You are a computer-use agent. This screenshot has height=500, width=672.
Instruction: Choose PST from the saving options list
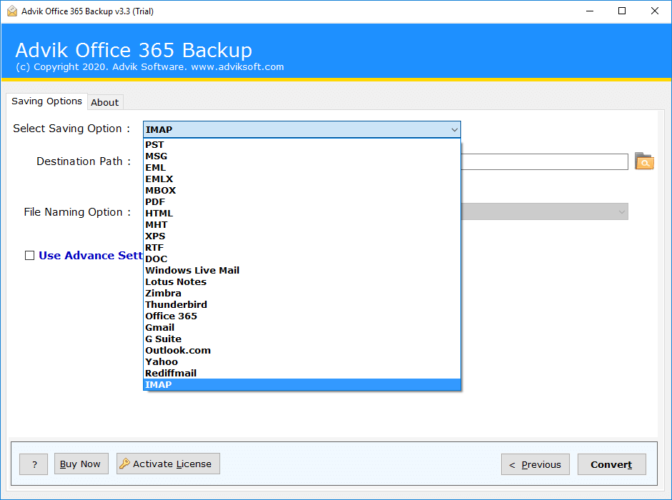[x=302, y=145]
